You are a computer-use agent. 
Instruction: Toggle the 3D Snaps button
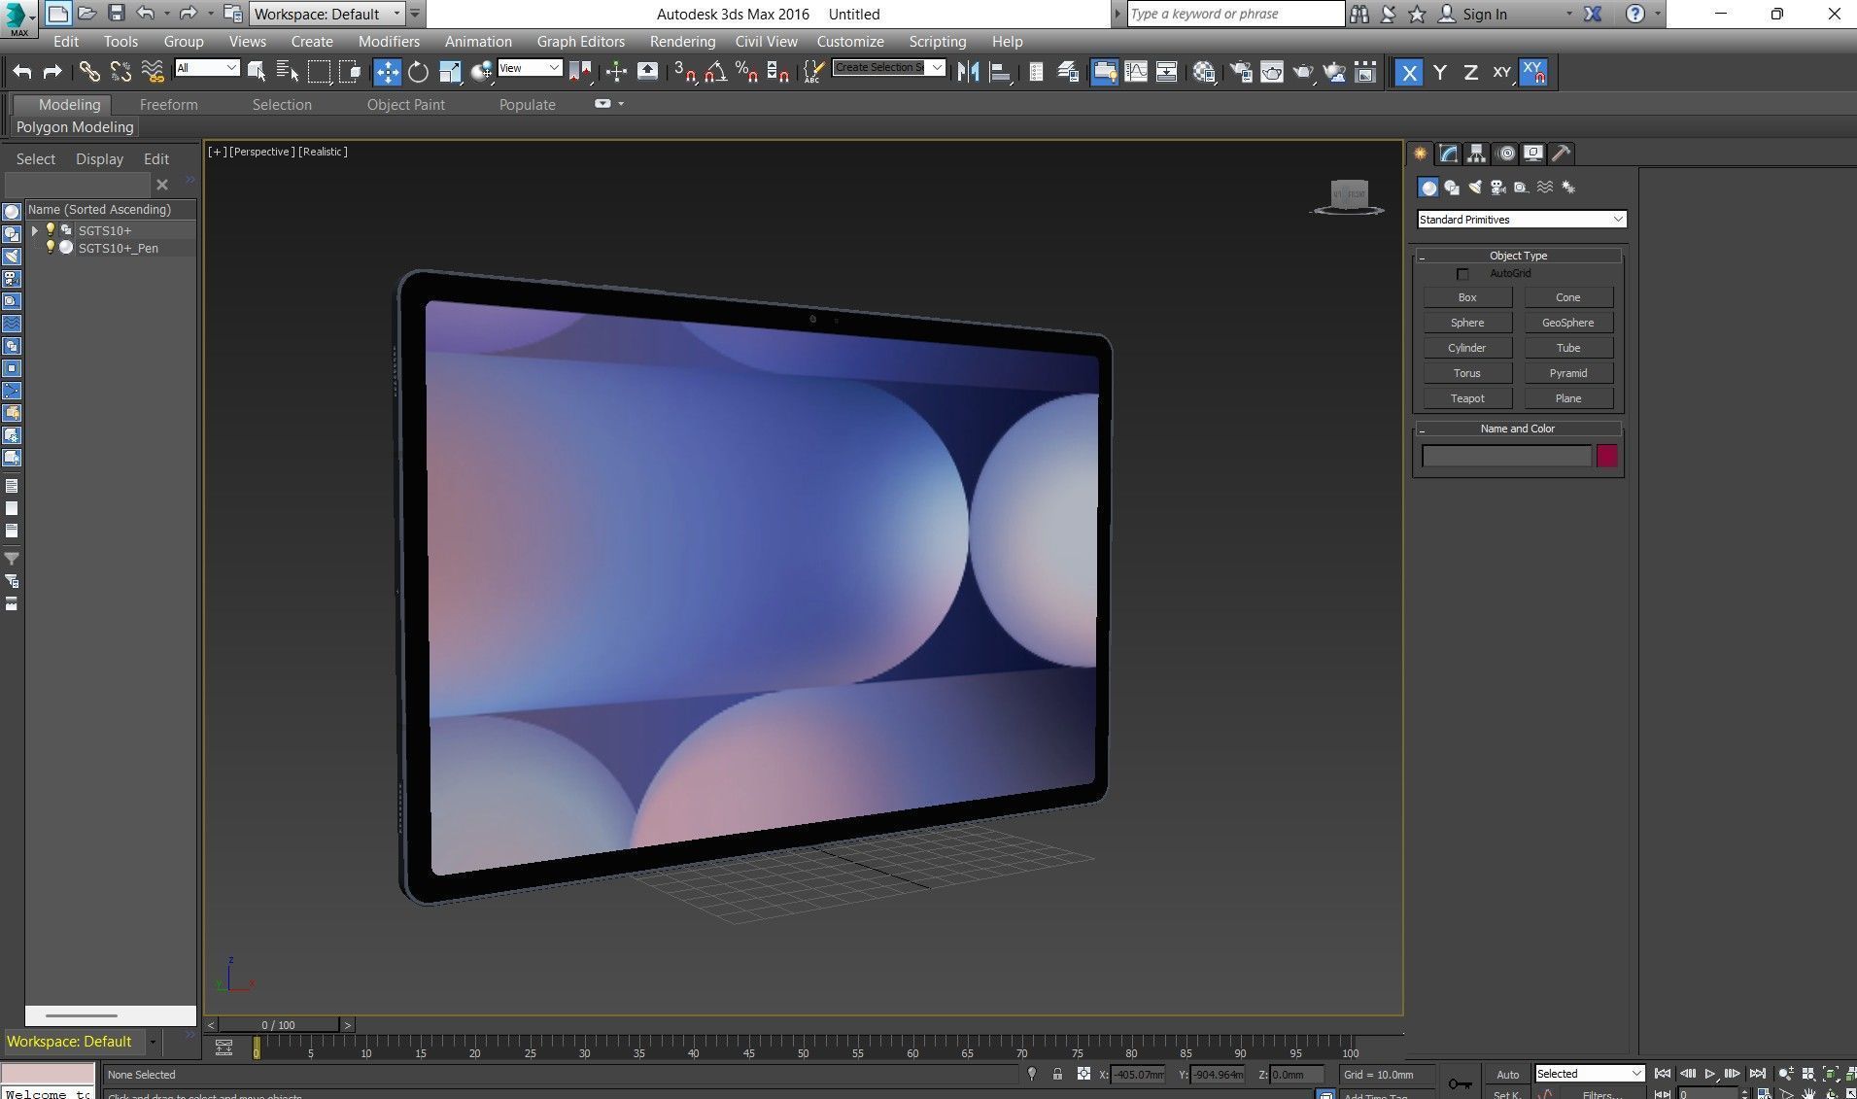click(685, 71)
